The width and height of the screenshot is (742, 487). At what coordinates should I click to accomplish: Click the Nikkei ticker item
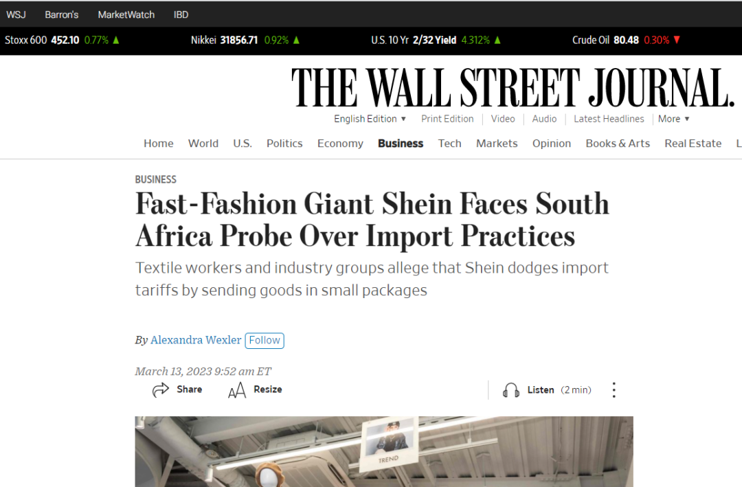point(245,40)
